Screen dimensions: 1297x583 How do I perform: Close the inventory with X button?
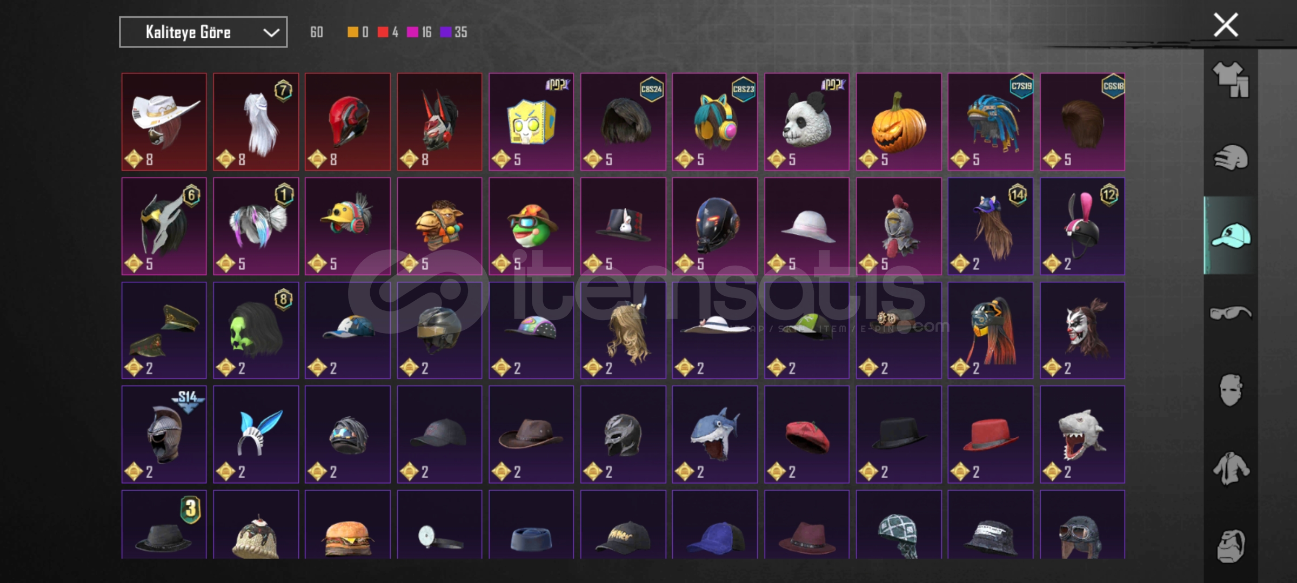pos(1226,25)
